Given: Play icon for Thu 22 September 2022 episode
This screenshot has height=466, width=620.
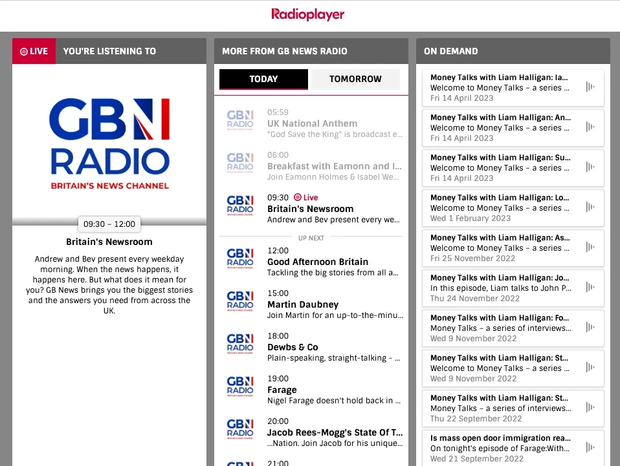Looking at the screenshot, I should click(x=590, y=407).
